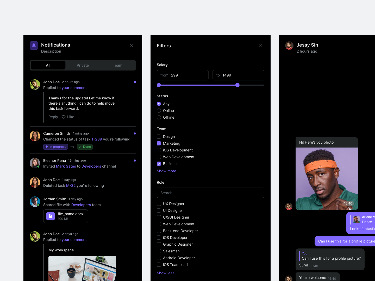Check the Web Development team checkbox
The height and width of the screenshot is (281, 375).
[159, 157]
